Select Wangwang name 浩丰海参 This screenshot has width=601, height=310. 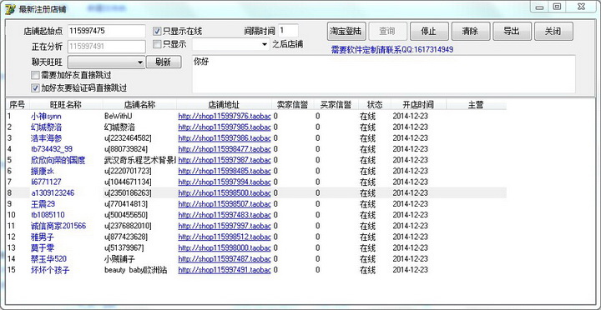coord(46,137)
